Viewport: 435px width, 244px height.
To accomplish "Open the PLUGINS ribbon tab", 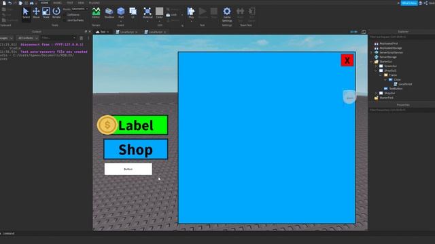I will click(x=94, y=3).
